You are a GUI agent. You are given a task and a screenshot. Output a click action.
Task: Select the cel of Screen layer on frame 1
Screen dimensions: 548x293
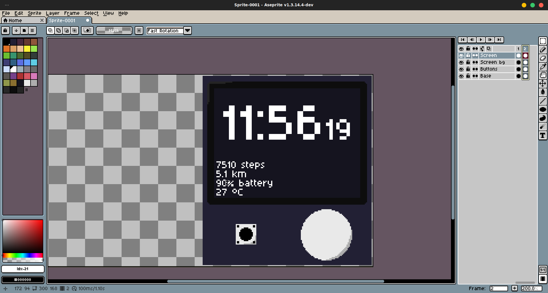pyautogui.click(x=519, y=55)
